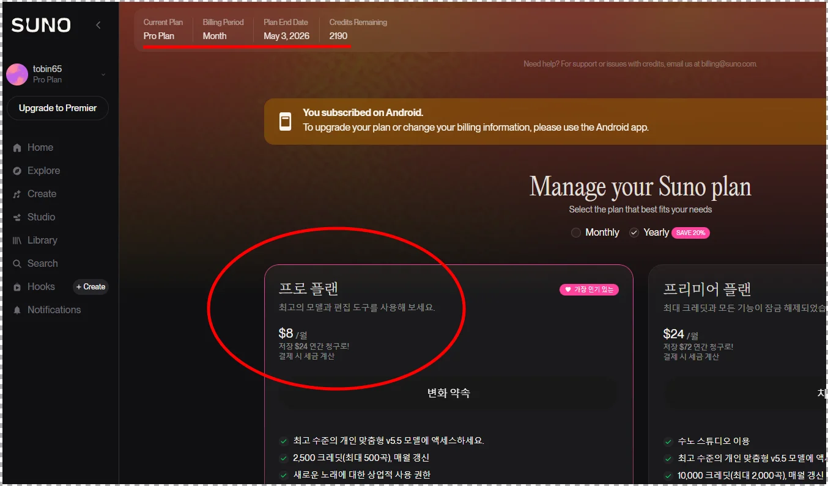Open the Search menu item
Viewport: 828px width, 486px height.
tap(43, 264)
